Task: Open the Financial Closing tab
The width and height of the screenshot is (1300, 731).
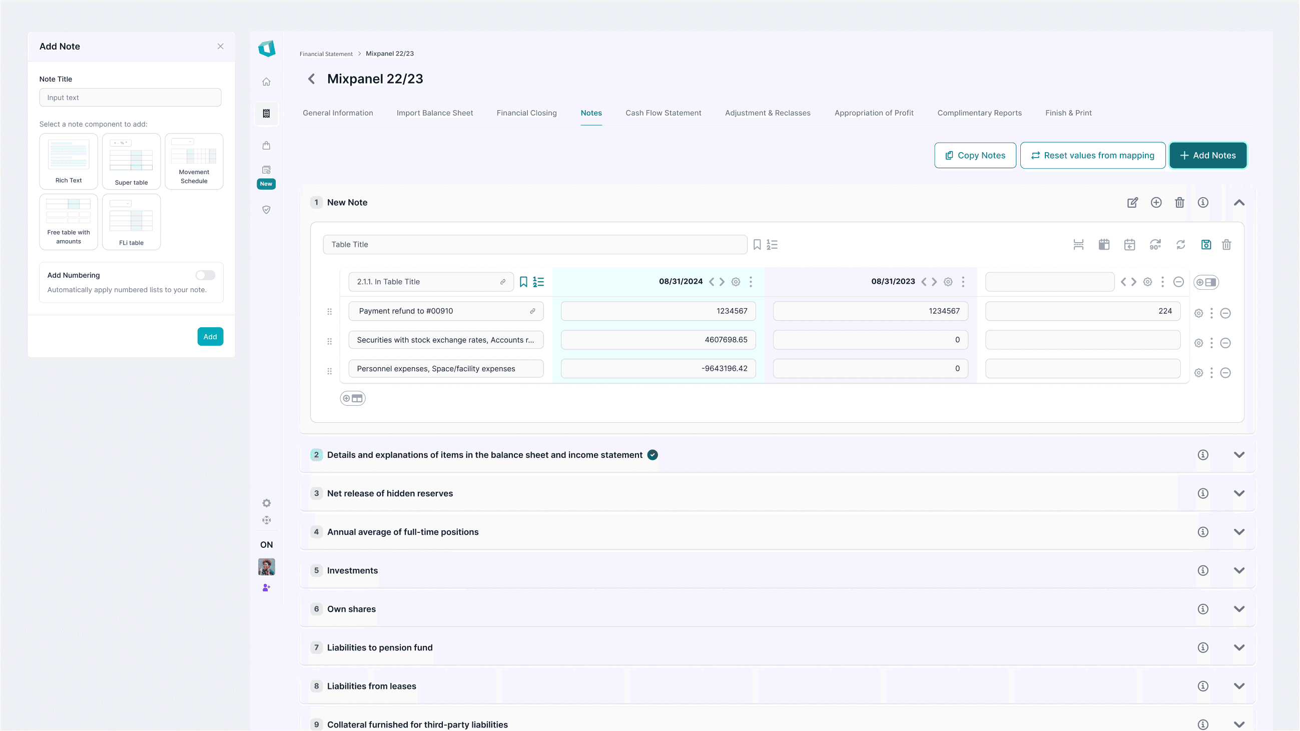Action: (526, 113)
